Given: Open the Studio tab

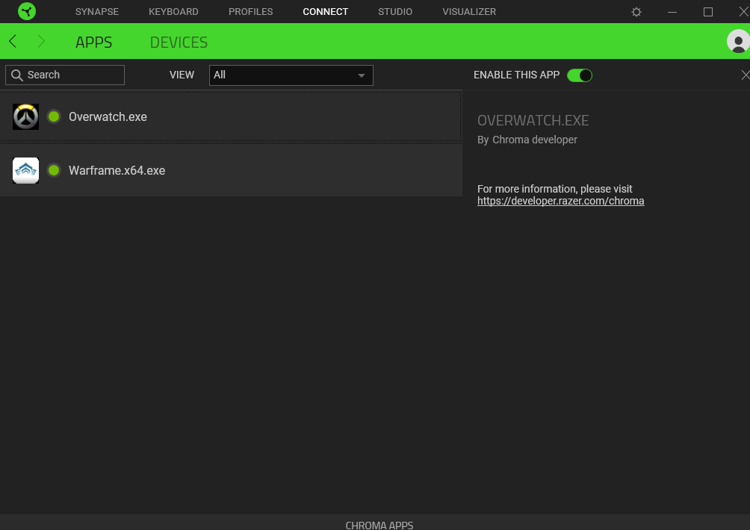Looking at the screenshot, I should point(395,11).
